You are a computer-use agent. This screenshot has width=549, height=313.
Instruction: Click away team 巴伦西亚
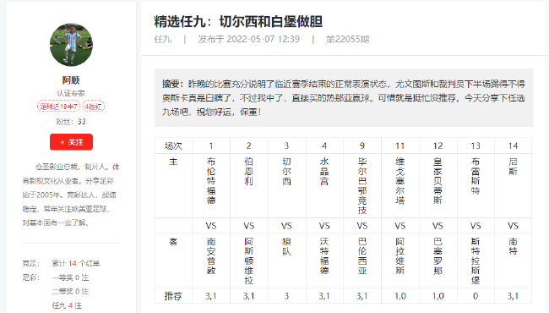[362, 255]
